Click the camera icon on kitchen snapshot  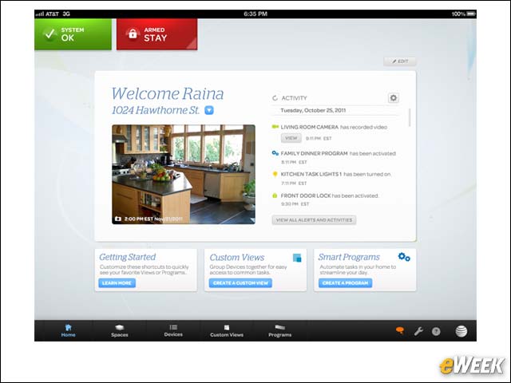coord(118,219)
